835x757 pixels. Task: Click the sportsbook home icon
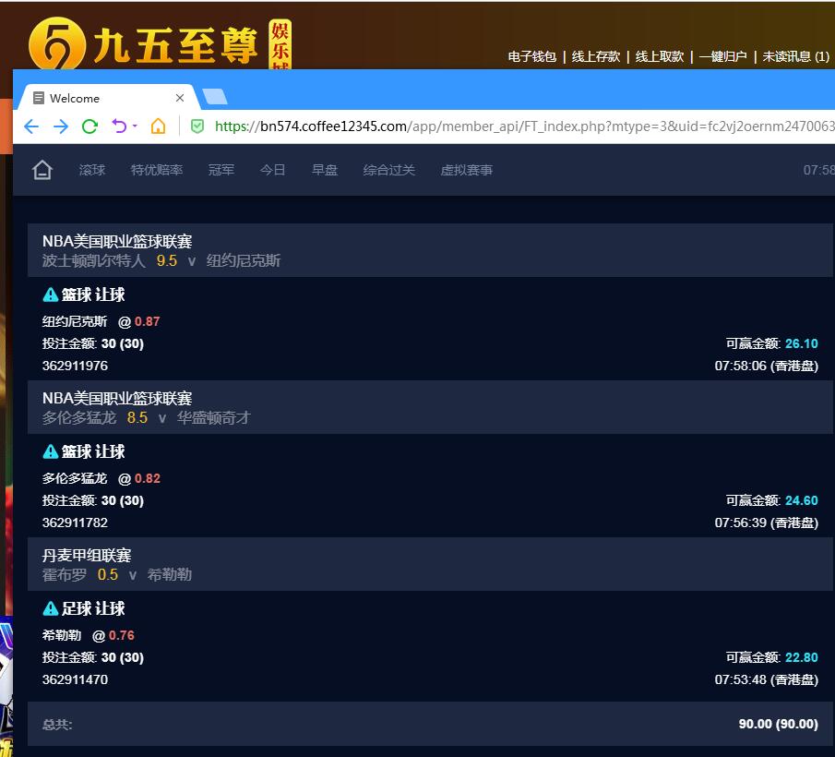[x=42, y=170]
